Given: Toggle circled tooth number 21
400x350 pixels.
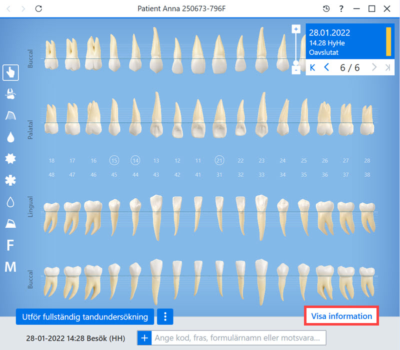Looking at the screenshot, I should pos(219,160).
